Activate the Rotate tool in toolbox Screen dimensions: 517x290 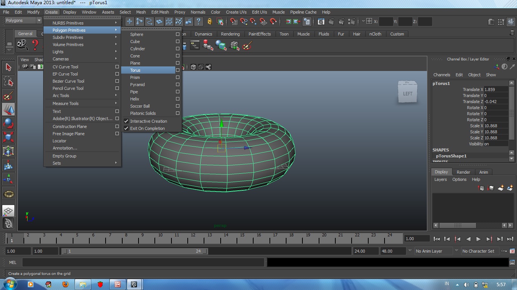tap(8, 123)
